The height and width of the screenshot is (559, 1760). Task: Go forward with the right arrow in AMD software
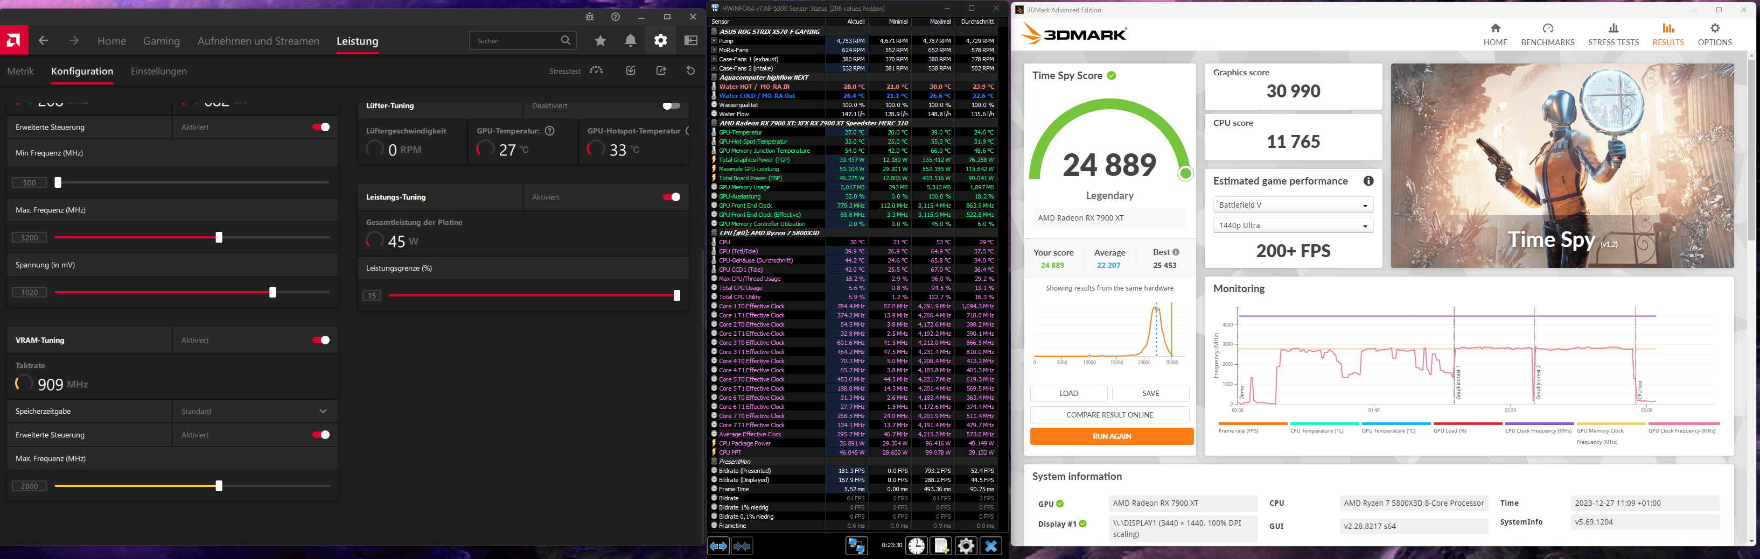[x=74, y=41]
